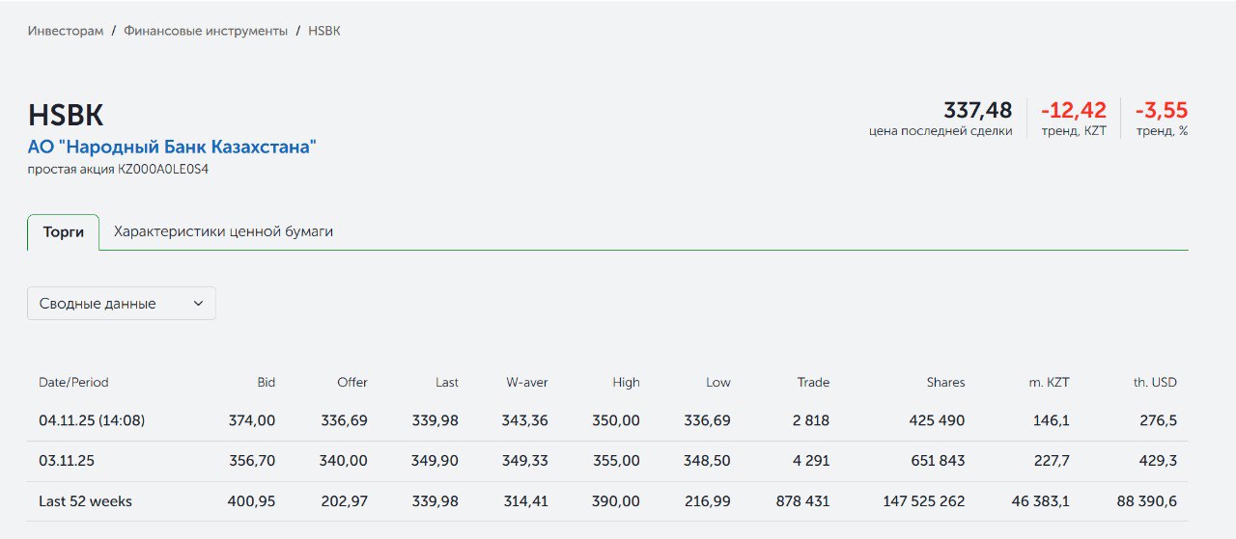Image resolution: width=1236 pixels, height=539 pixels.
Task: Click the -3,55 percent trend value
Action: pos(1161,110)
